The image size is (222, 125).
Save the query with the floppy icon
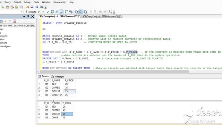click(x=32, y=7)
